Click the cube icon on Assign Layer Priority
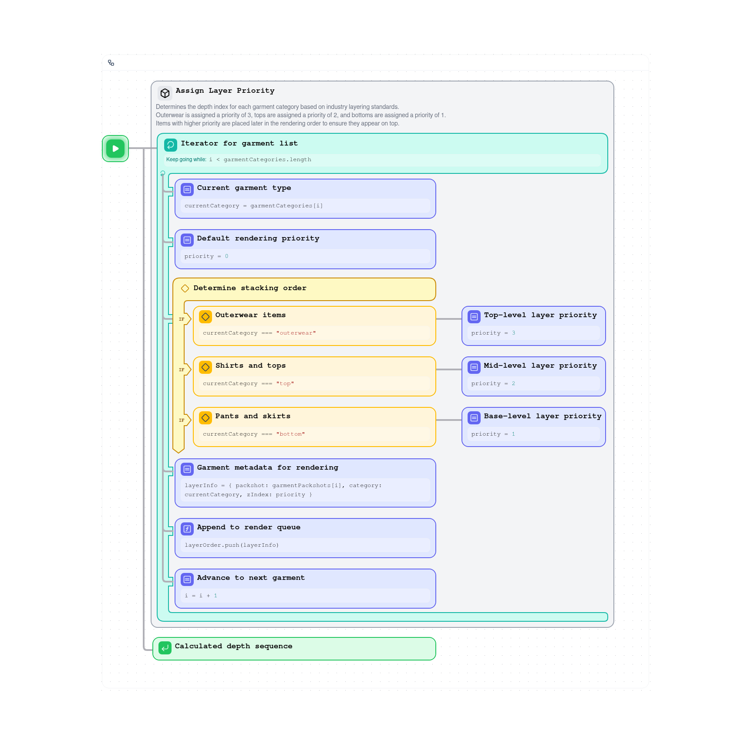This screenshot has height=752, width=751. coord(165,93)
